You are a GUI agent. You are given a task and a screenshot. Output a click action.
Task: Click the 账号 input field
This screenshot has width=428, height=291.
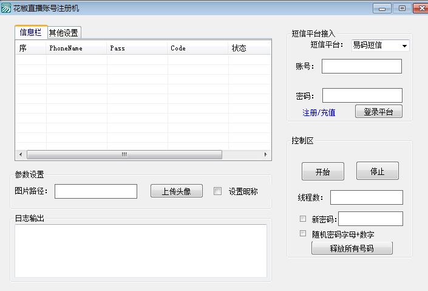(361, 66)
